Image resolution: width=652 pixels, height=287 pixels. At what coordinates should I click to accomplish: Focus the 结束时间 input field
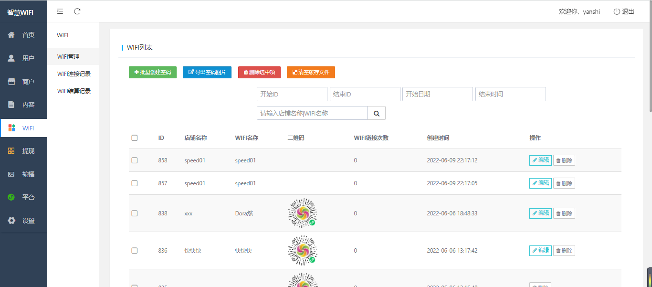point(511,94)
